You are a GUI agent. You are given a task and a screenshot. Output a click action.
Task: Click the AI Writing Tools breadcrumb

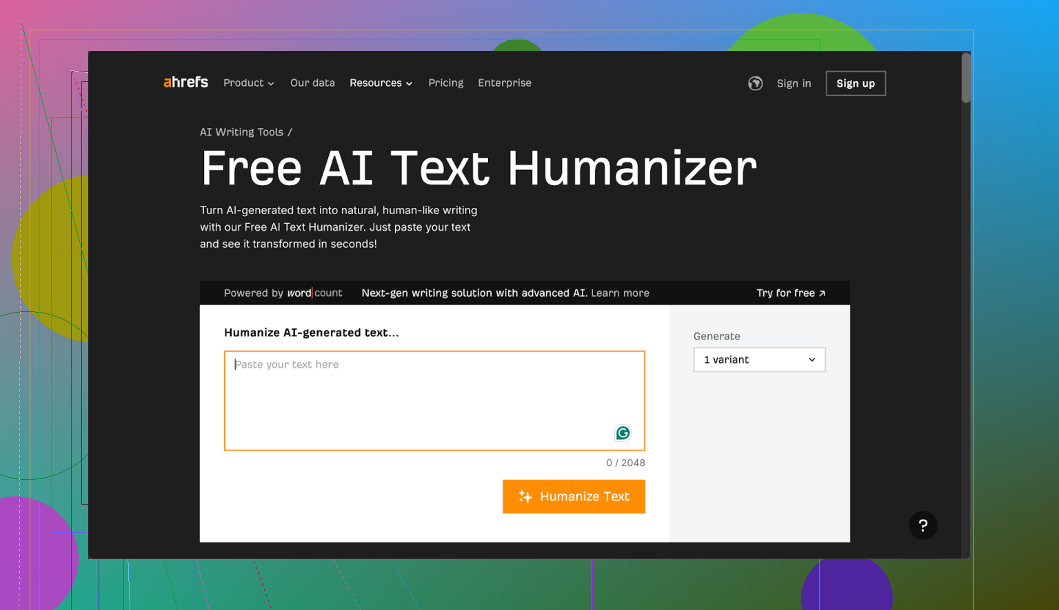[x=241, y=132]
